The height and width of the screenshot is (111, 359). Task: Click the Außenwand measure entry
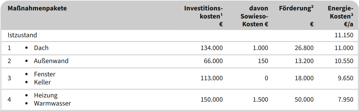(51, 61)
